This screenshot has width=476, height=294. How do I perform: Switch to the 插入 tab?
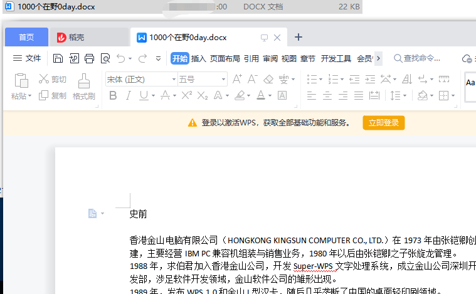pyautogui.click(x=199, y=58)
